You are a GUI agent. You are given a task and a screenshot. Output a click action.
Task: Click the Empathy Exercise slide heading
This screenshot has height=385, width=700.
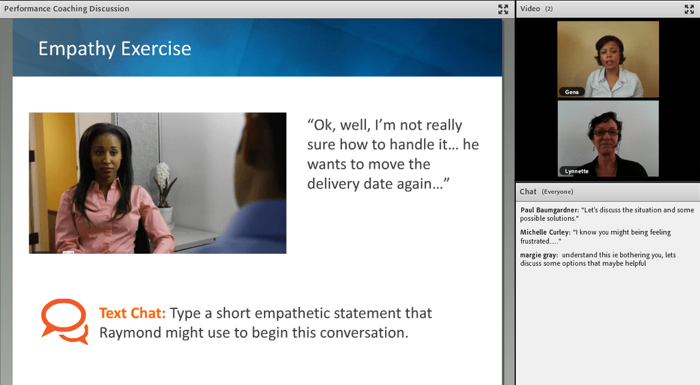click(x=115, y=48)
